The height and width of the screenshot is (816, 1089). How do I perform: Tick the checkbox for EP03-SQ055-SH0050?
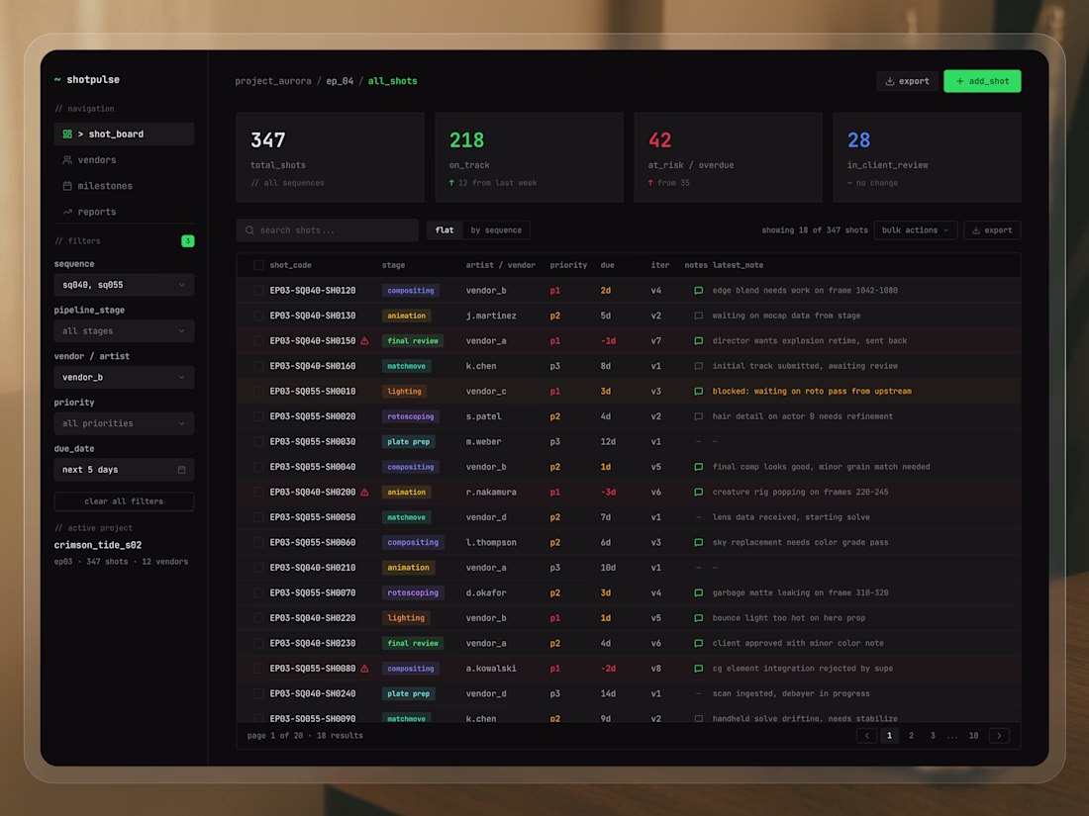coord(258,517)
